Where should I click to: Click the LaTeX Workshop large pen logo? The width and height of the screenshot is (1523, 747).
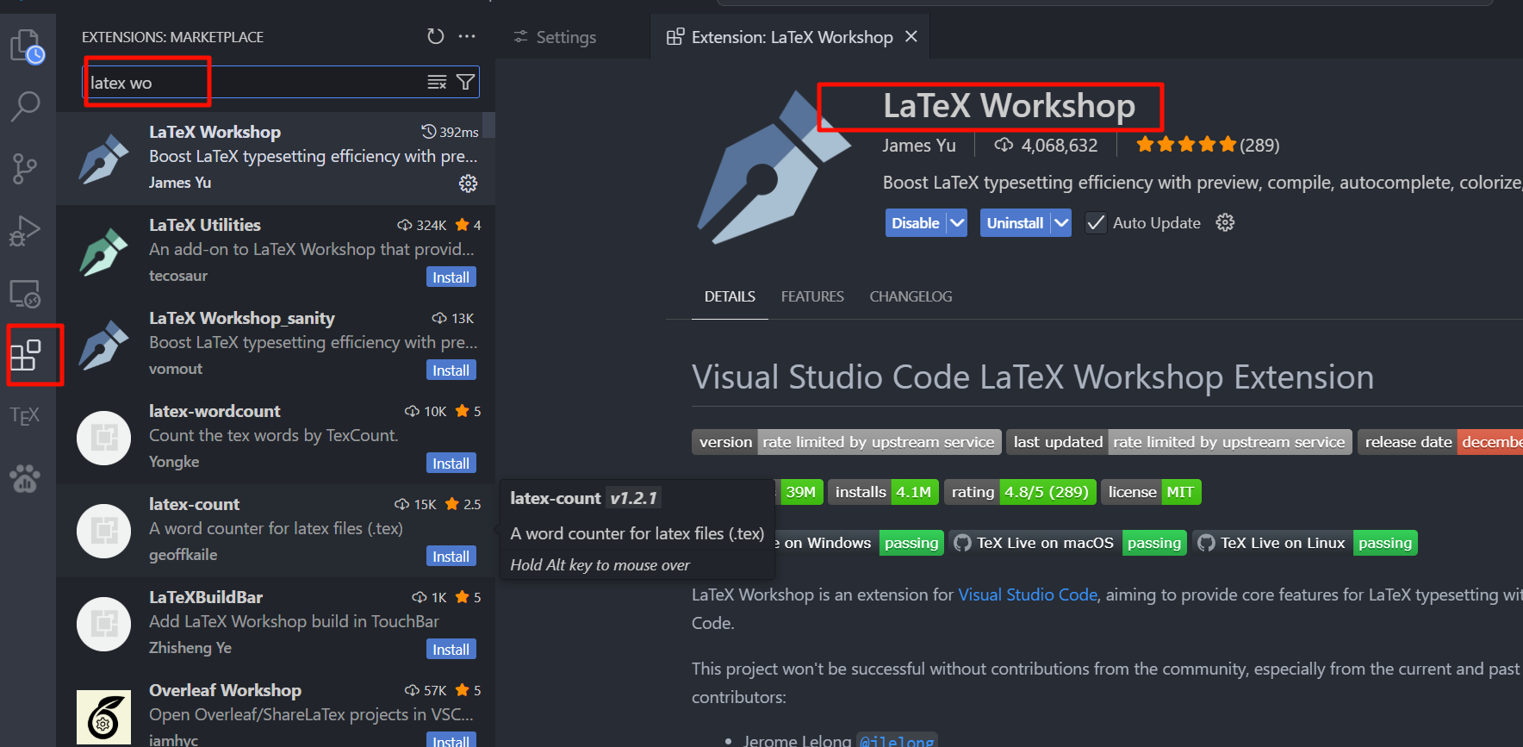[772, 168]
